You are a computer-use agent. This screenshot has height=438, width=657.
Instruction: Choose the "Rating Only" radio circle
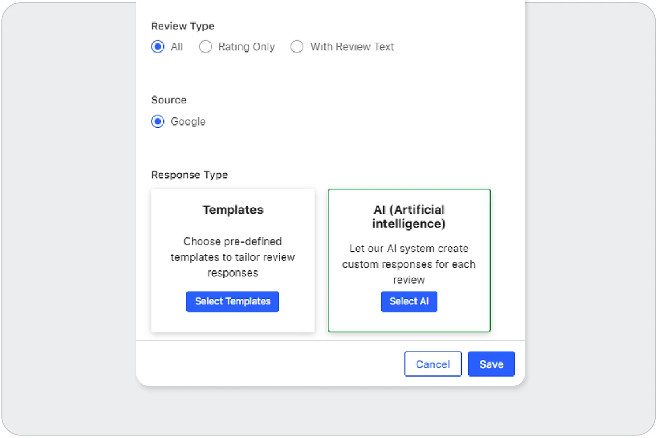tap(205, 47)
